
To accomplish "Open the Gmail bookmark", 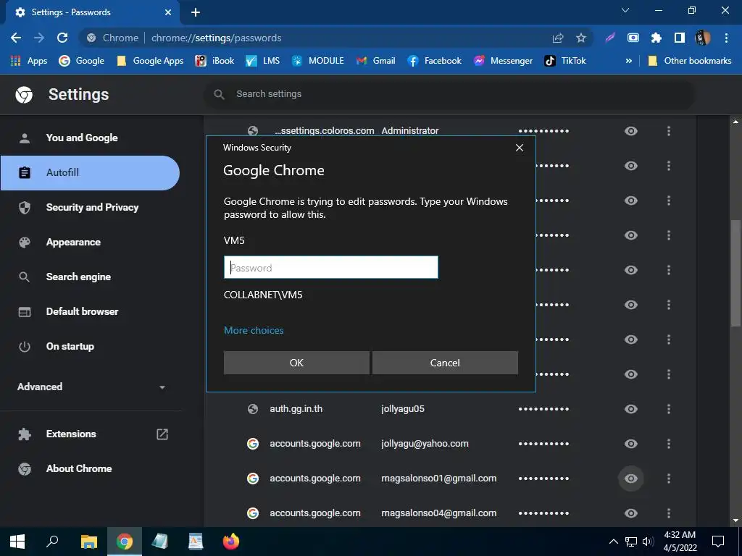I will tap(376, 61).
